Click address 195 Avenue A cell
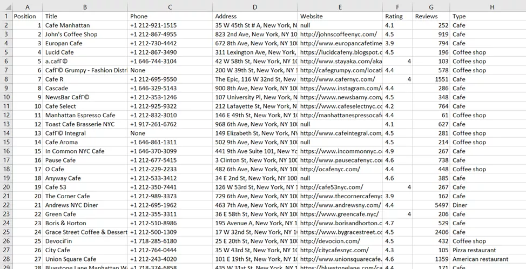 pos(255,223)
